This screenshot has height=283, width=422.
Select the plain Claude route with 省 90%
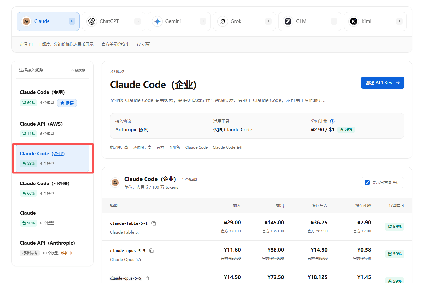point(52,218)
